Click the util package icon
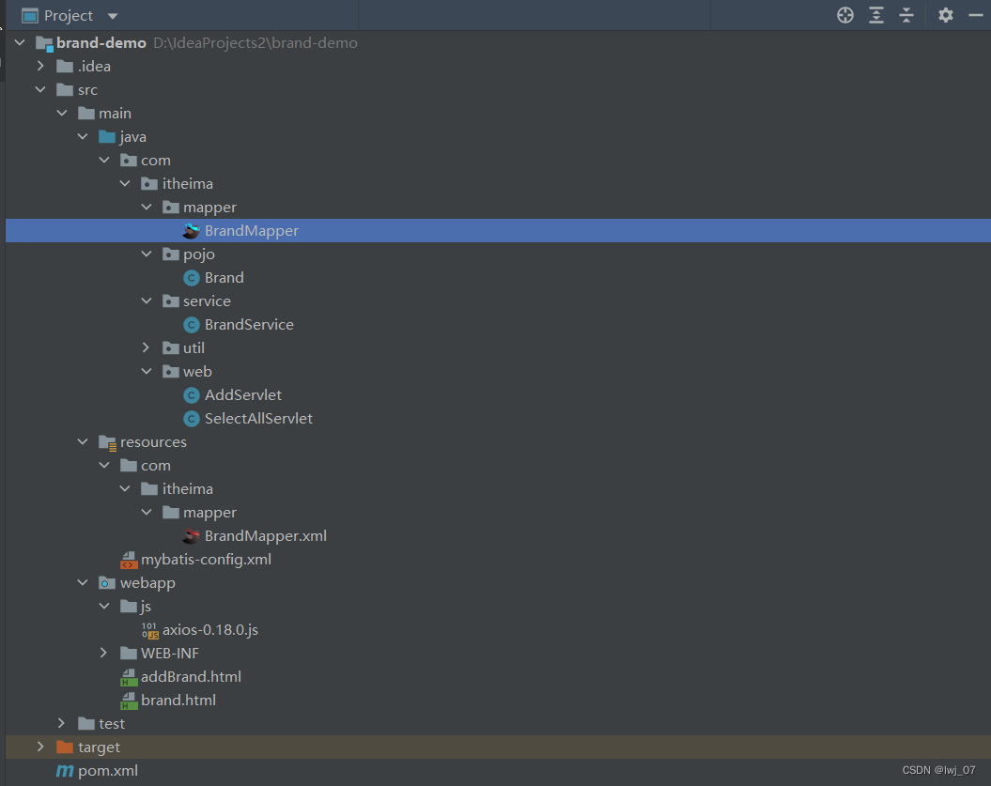 171,348
